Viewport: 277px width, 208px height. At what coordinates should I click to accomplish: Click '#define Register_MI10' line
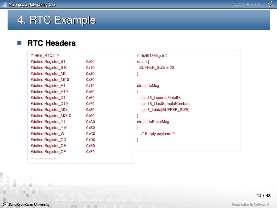coord(50,80)
